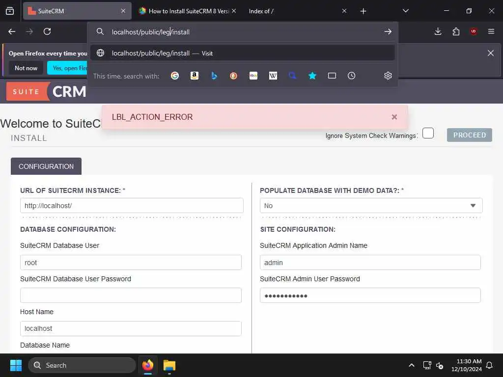503x377 pixels.
Task: Enable Ignore System Check Warnings checkbox
Action: coord(428,133)
